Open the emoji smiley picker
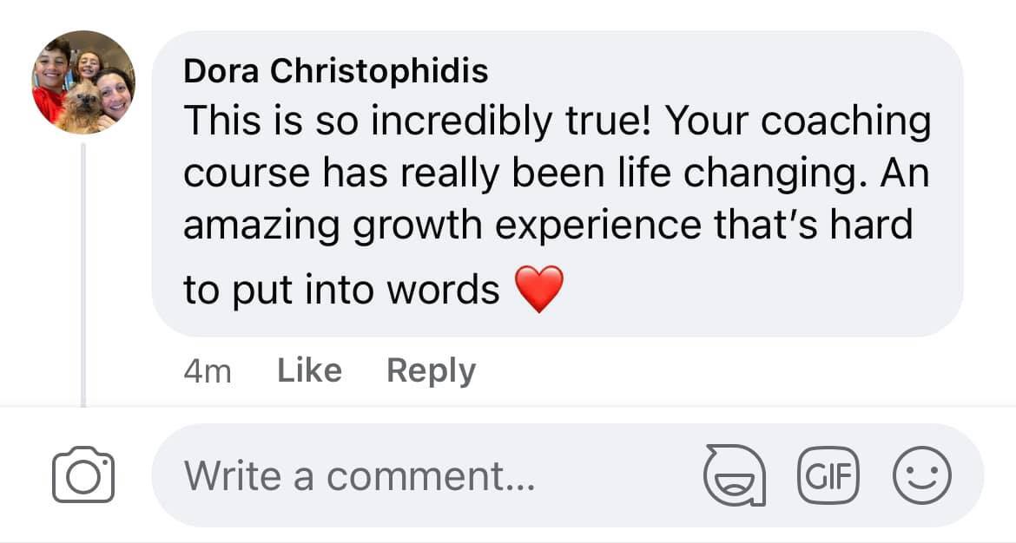 (x=922, y=475)
